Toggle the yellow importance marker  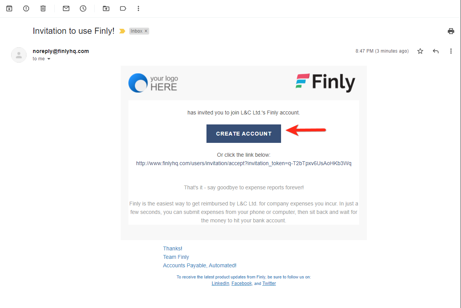pyautogui.click(x=122, y=31)
